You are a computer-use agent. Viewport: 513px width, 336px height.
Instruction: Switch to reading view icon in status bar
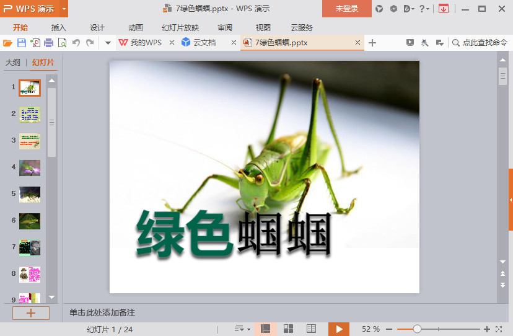click(311, 329)
